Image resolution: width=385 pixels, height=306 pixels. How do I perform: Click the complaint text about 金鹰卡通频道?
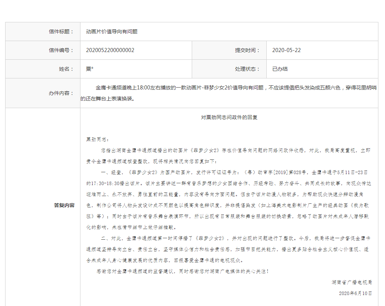click(229, 93)
